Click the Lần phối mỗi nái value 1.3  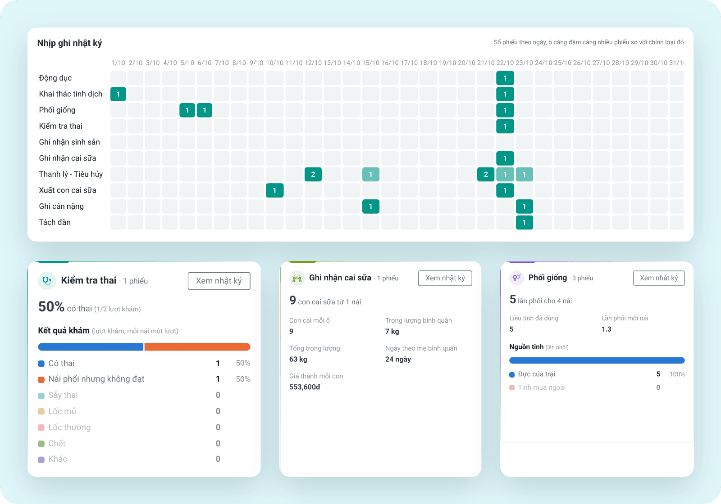coord(606,329)
